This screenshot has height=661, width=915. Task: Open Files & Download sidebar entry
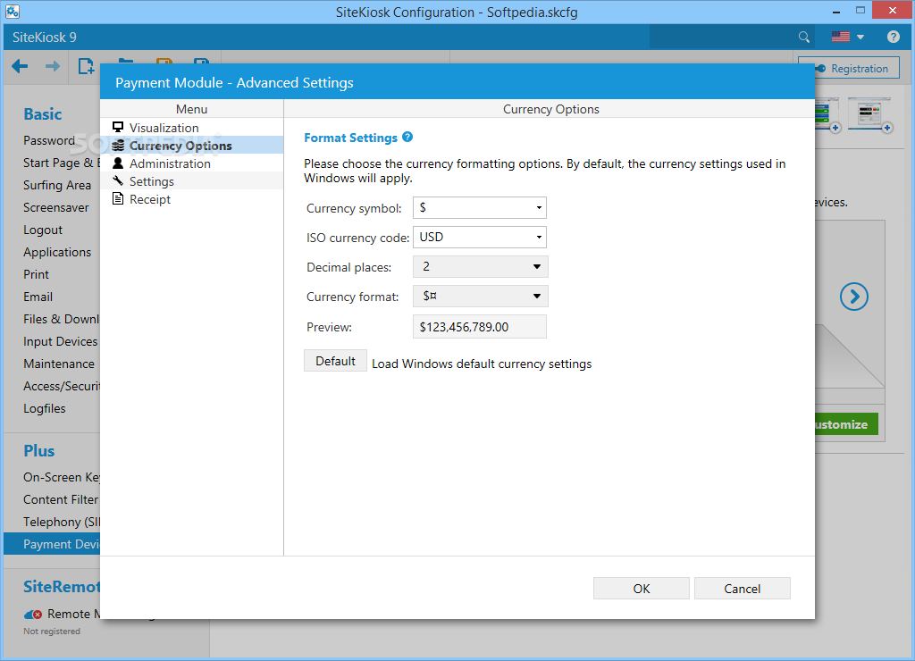coord(62,319)
